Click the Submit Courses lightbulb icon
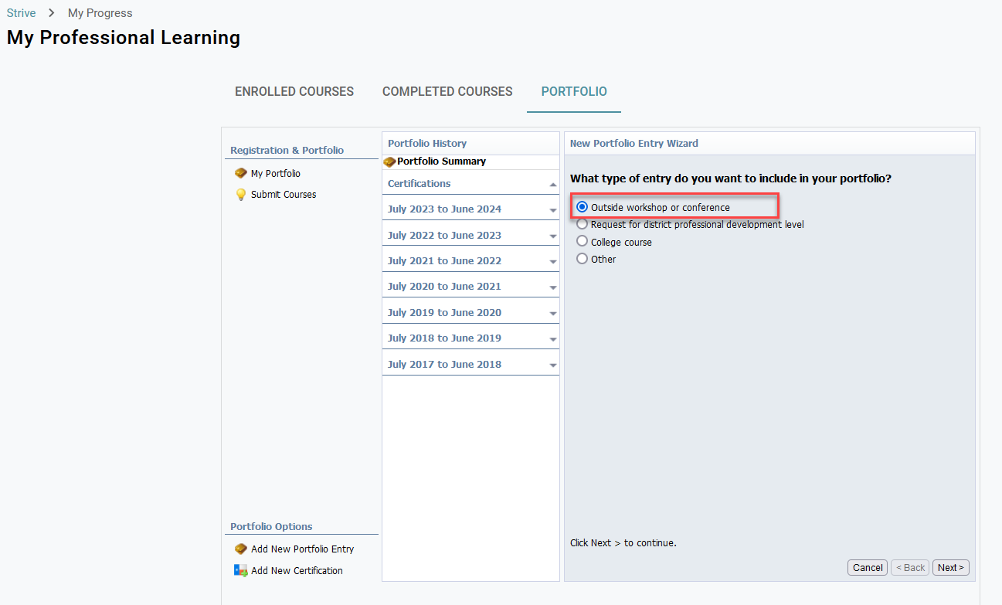Screen dimensions: 1002x605 [240, 195]
